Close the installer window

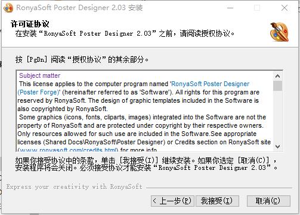pos(284,8)
